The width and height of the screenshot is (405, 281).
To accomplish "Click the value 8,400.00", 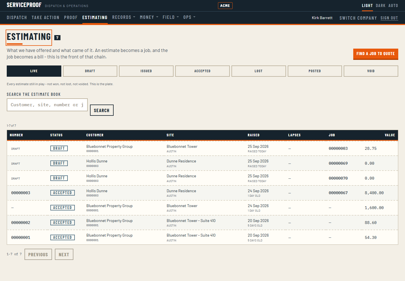I will click(x=374, y=193).
